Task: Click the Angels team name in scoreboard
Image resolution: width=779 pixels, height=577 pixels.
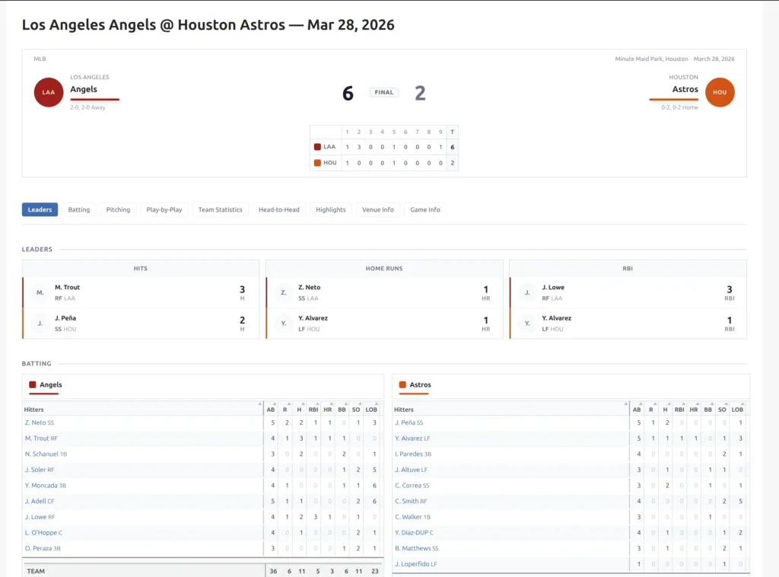Action: tap(84, 90)
